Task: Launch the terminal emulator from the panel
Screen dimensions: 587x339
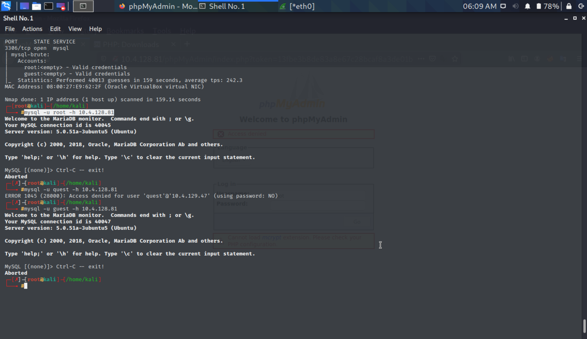Action: point(48,6)
